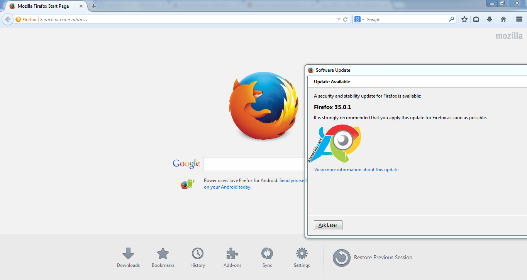Click the Google logo beside search box
The image size is (527, 280).
coord(186,164)
